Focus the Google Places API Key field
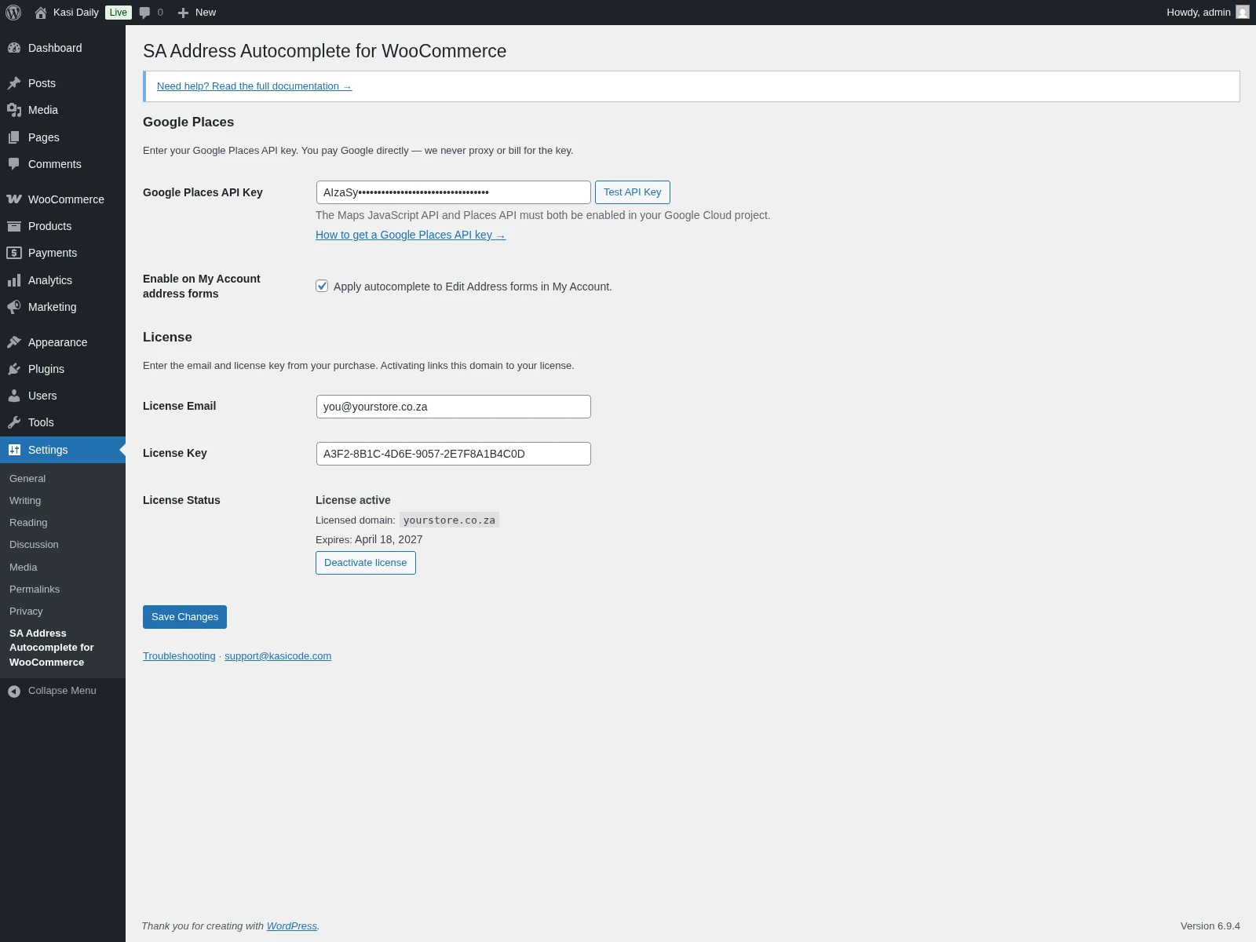The height and width of the screenshot is (942, 1256). [x=454, y=192]
